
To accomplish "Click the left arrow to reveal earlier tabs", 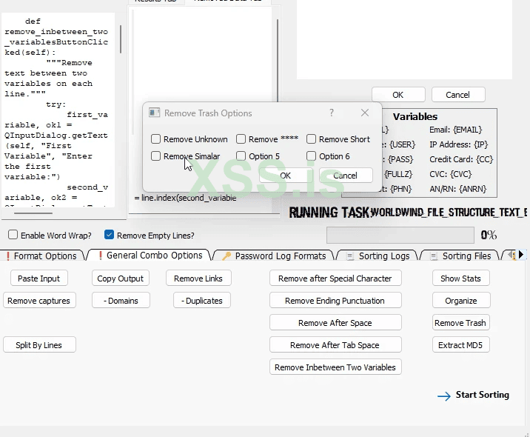I will (510, 254).
